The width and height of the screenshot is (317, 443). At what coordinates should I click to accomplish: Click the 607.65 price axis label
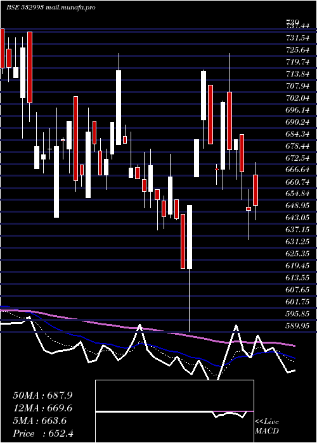coord(297,290)
